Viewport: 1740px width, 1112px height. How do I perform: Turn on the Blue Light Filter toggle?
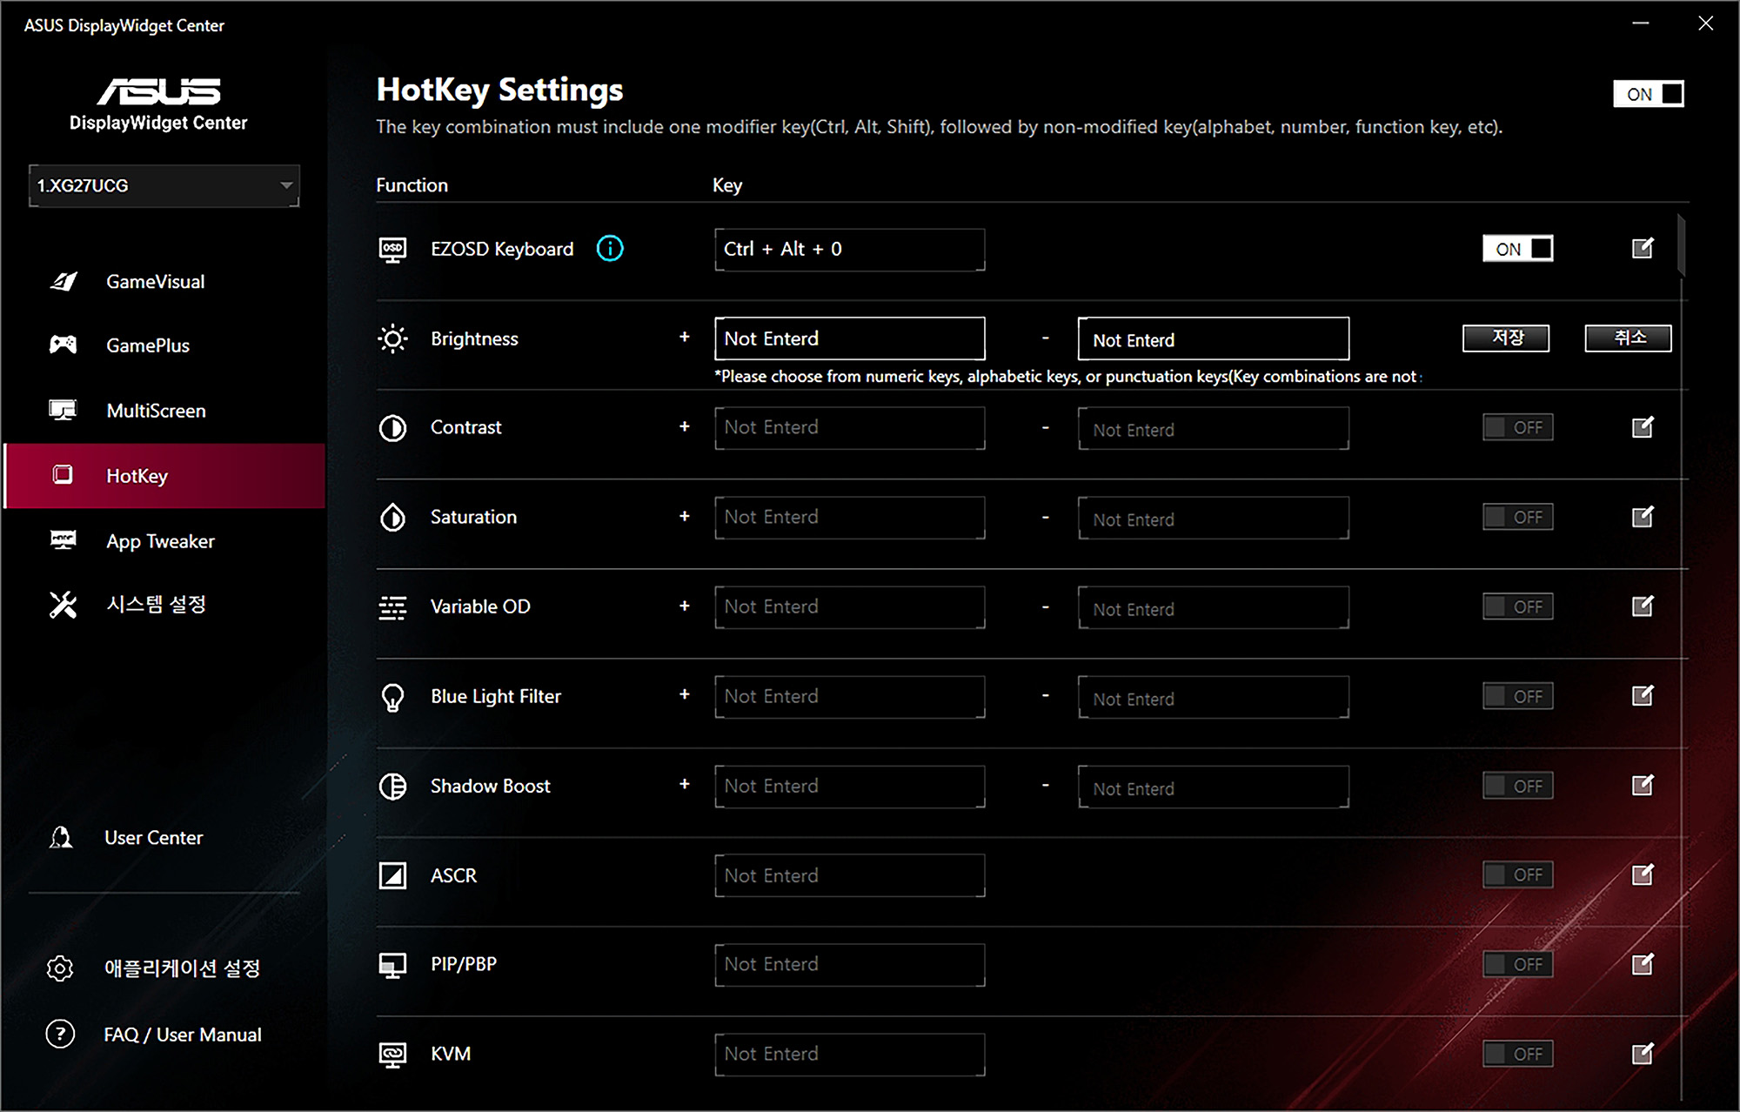pos(1517,696)
